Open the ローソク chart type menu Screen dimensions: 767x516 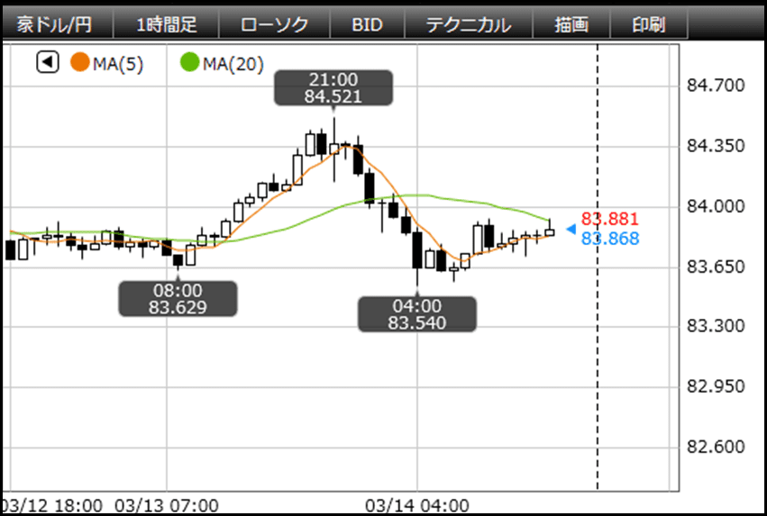(274, 24)
